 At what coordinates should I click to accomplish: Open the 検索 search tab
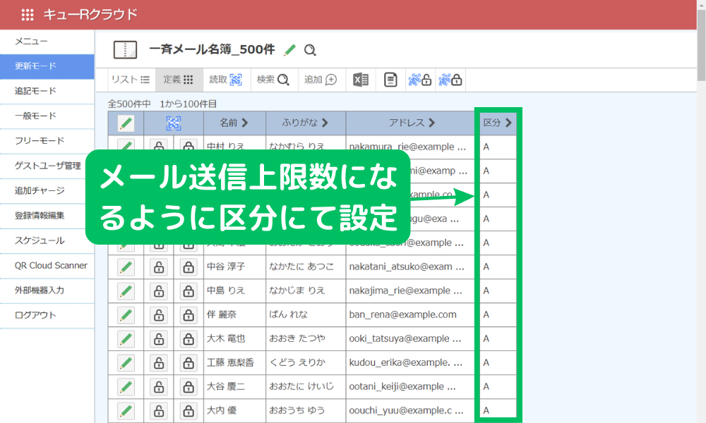point(274,80)
